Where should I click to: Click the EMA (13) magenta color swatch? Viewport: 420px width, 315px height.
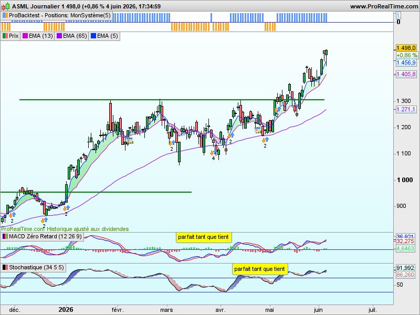click(x=25, y=36)
